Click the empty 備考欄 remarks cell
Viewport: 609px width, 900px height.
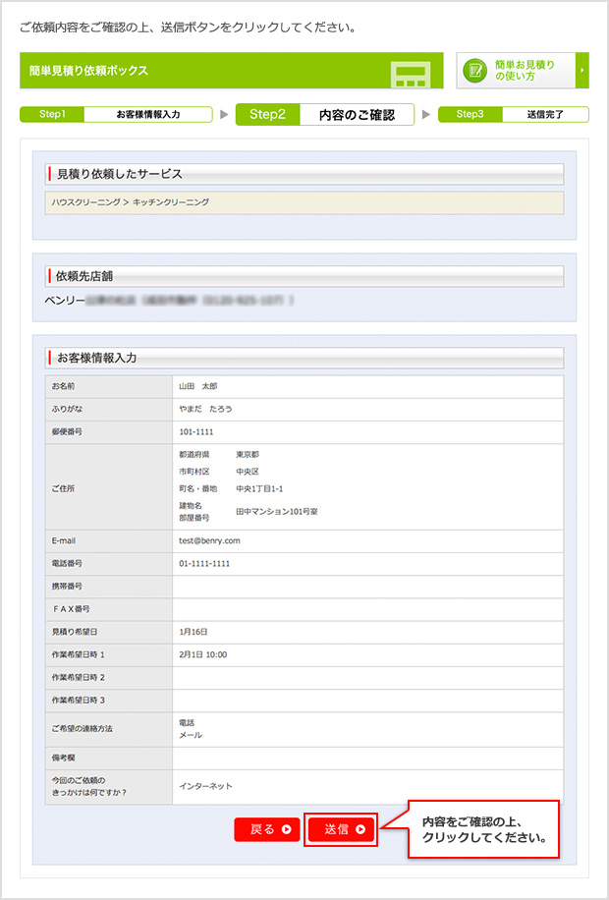coord(367,758)
